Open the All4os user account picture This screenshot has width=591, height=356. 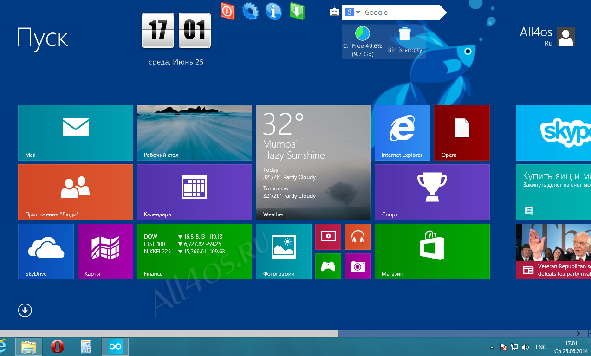566,37
